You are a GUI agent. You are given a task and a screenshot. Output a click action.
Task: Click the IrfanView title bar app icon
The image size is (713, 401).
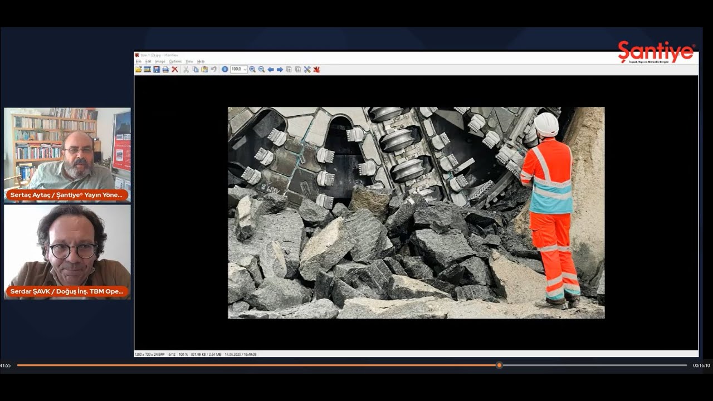pyautogui.click(x=137, y=55)
